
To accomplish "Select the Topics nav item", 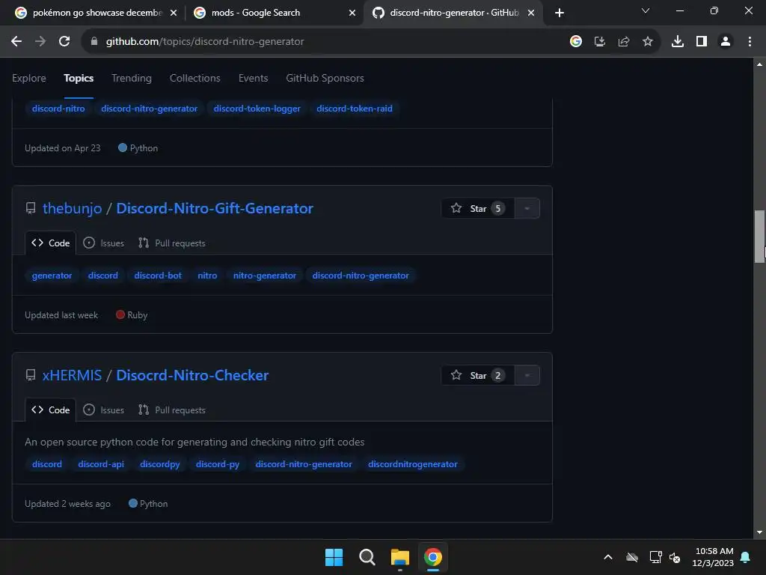I will pos(79,78).
